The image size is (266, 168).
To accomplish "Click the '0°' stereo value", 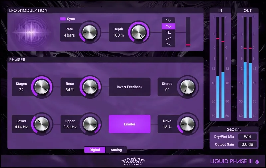I will 167,90.
